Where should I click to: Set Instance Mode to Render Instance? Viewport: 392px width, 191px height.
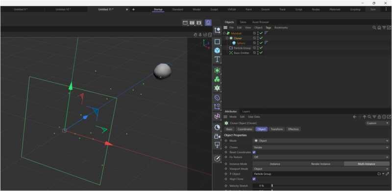tap(321, 164)
